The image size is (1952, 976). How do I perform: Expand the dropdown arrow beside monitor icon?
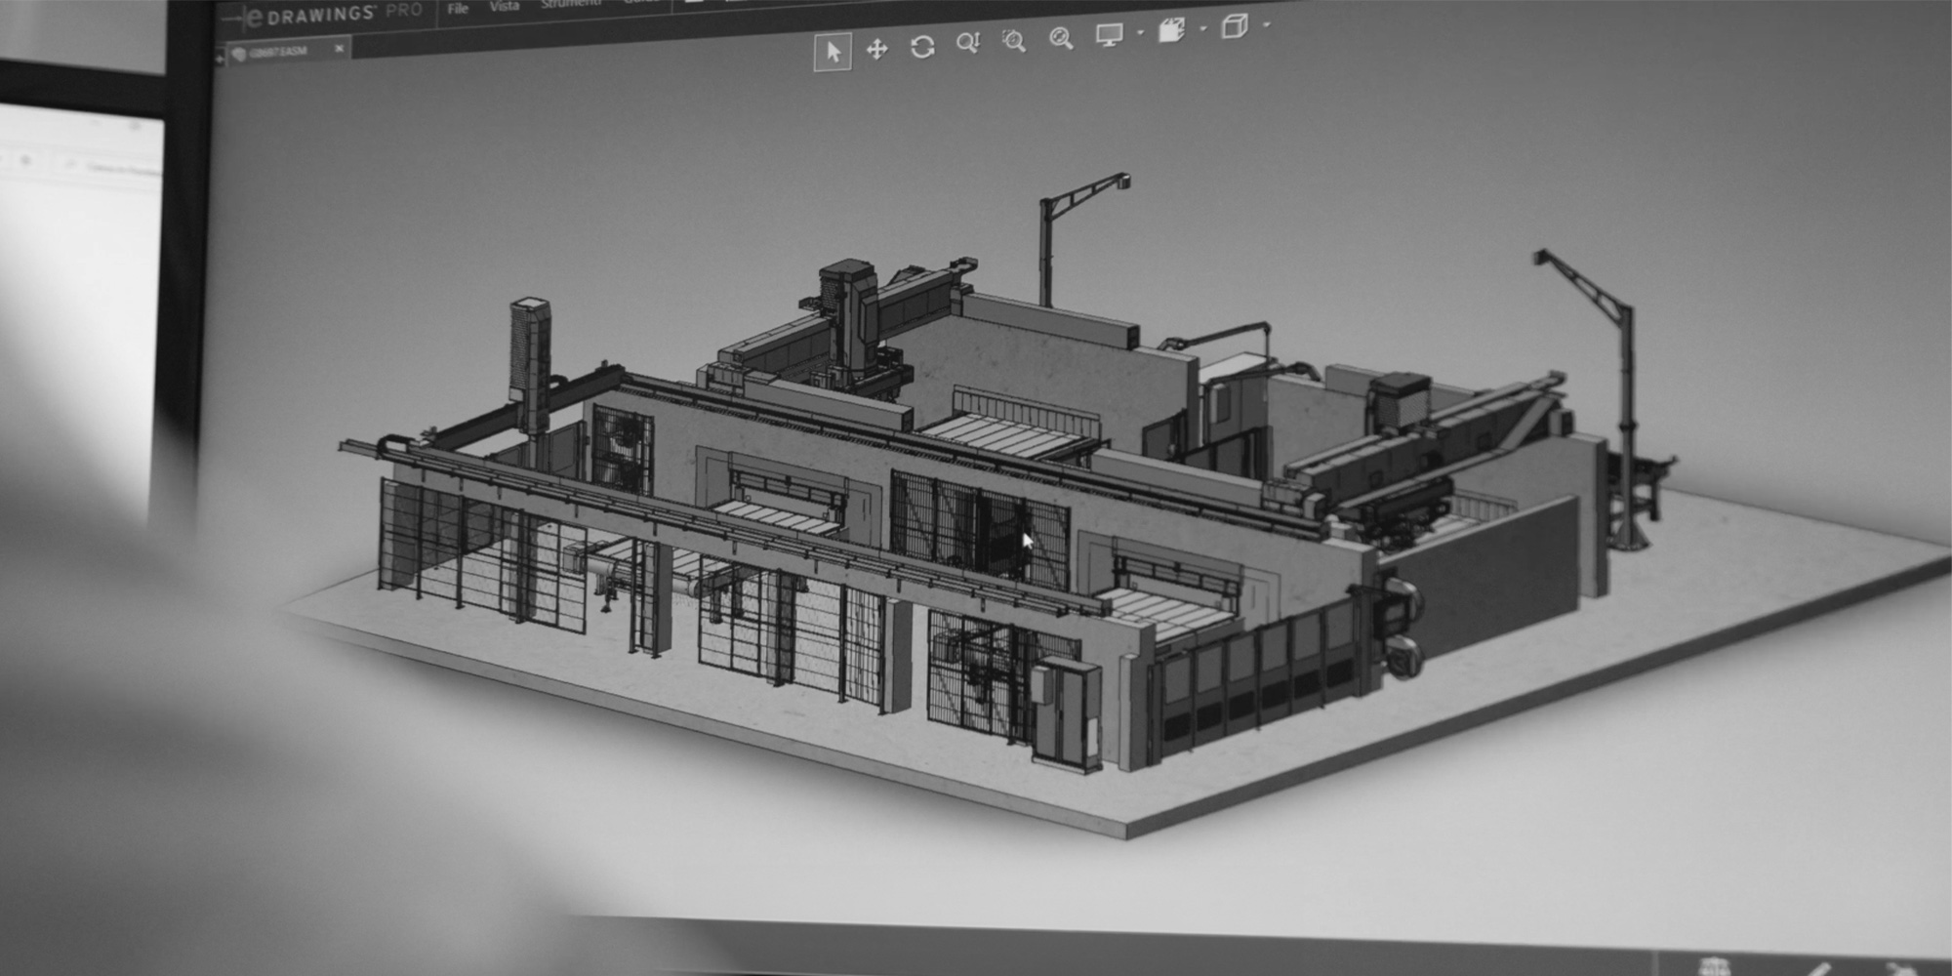click(1140, 33)
